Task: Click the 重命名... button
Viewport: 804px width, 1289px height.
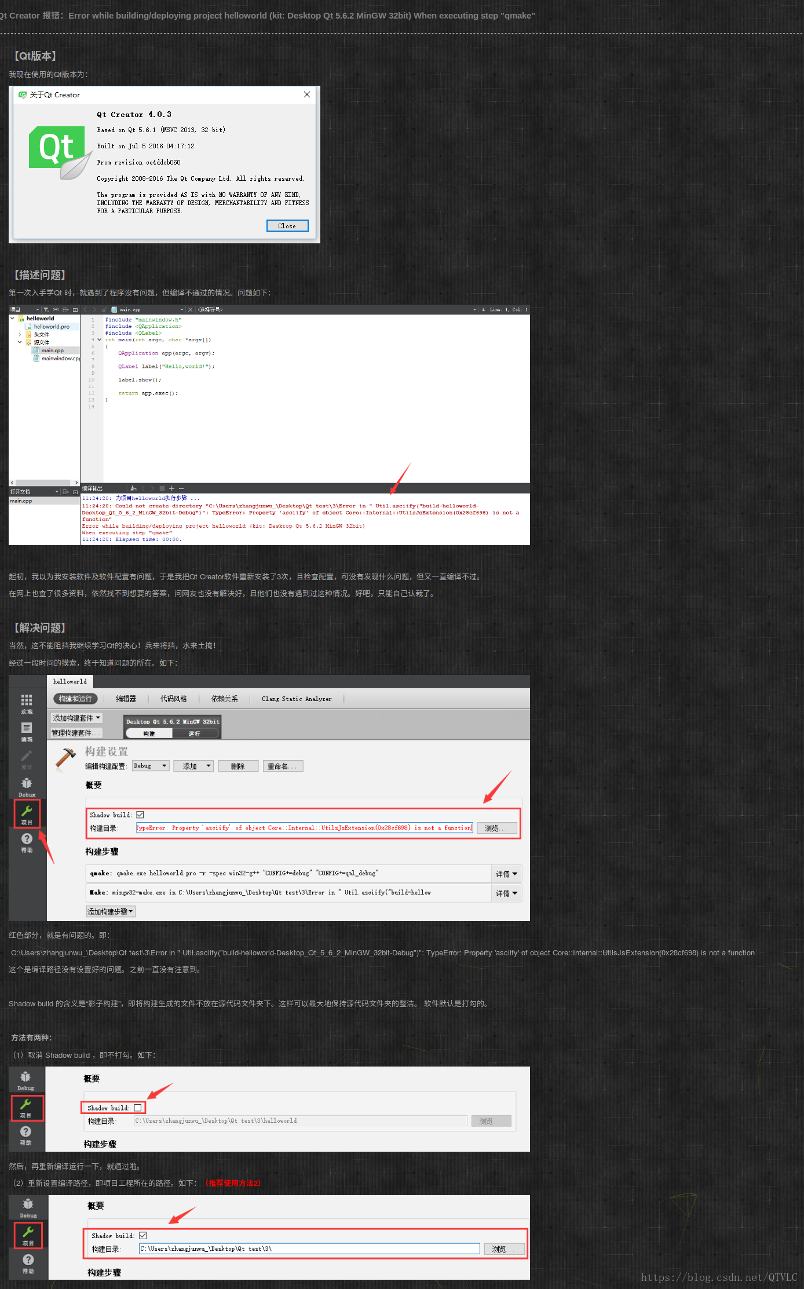Action: coord(283,766)
